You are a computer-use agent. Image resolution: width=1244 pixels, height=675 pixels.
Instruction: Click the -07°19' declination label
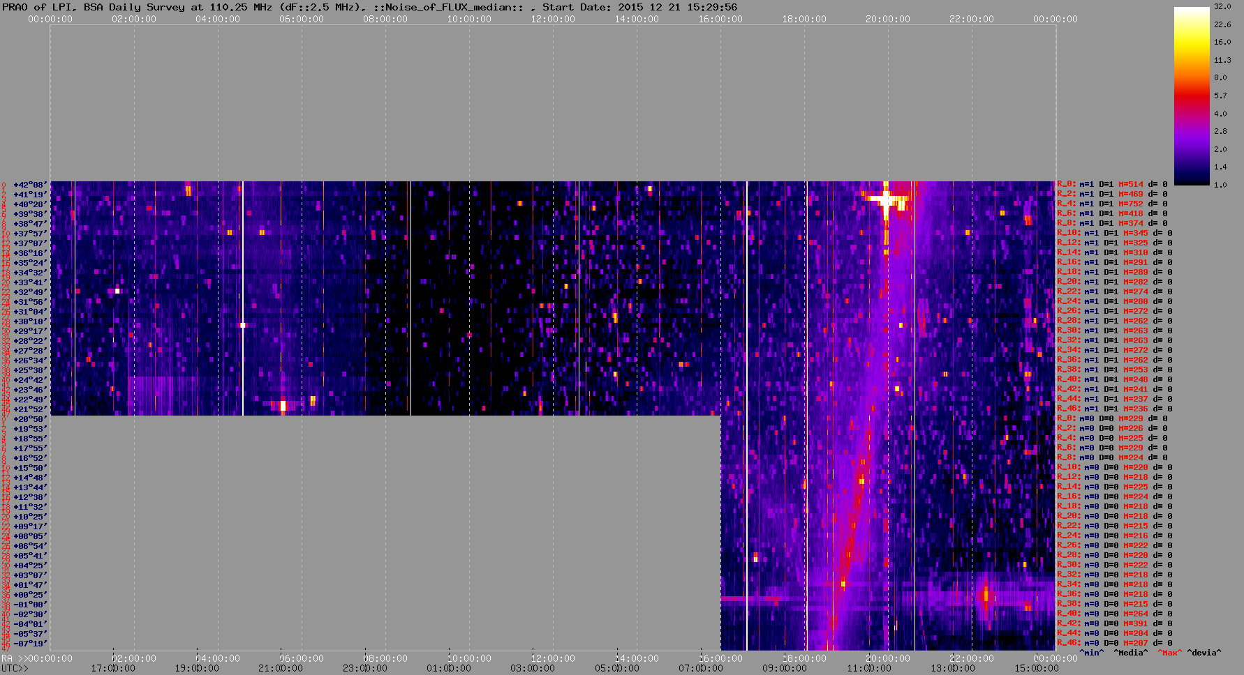[30, 644]
